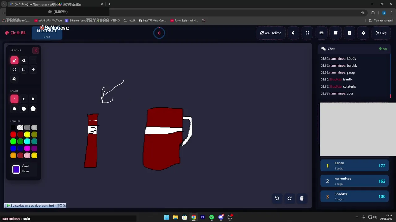This screenshot has height=222, width=396.
Task: Open the Özel Renk custom color picker
Action: 16,169
